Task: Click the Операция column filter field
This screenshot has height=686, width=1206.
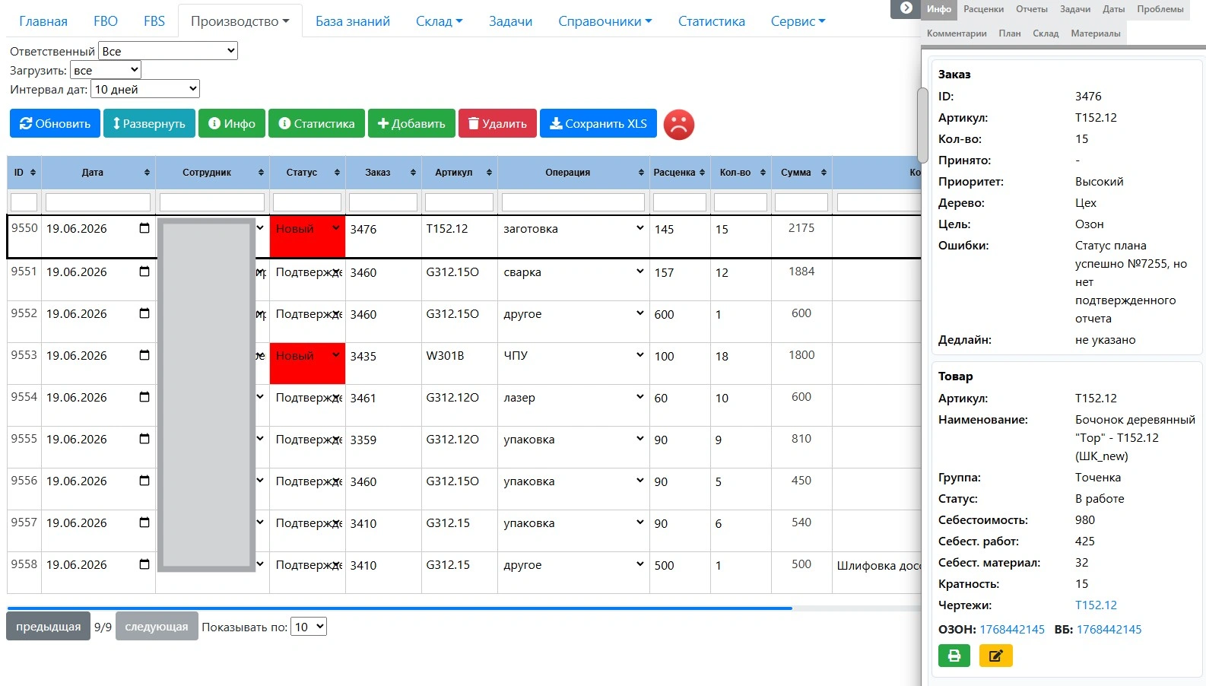Action: coord(573,202)
